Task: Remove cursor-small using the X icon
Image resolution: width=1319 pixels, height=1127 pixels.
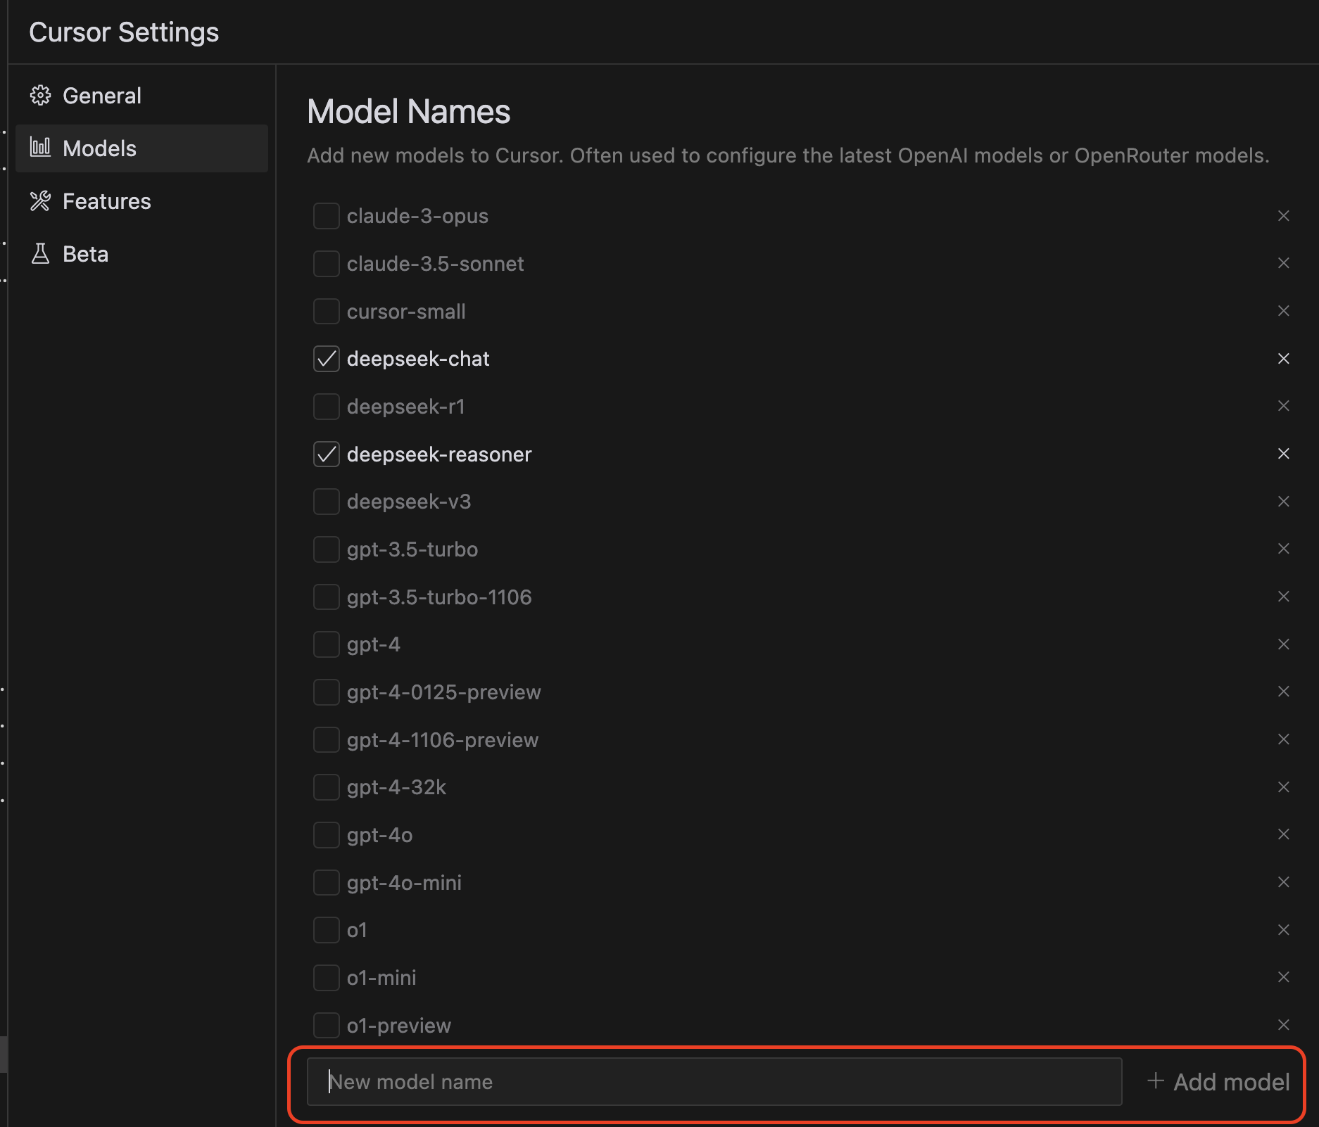Action: pos(1283,311)
